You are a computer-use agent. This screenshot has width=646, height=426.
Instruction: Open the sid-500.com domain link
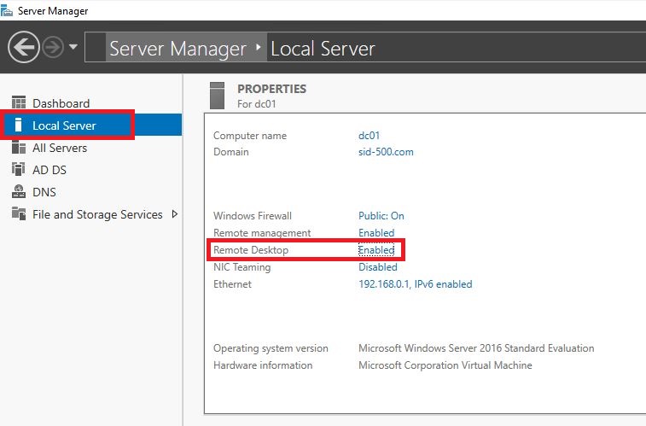click(386, 152)
